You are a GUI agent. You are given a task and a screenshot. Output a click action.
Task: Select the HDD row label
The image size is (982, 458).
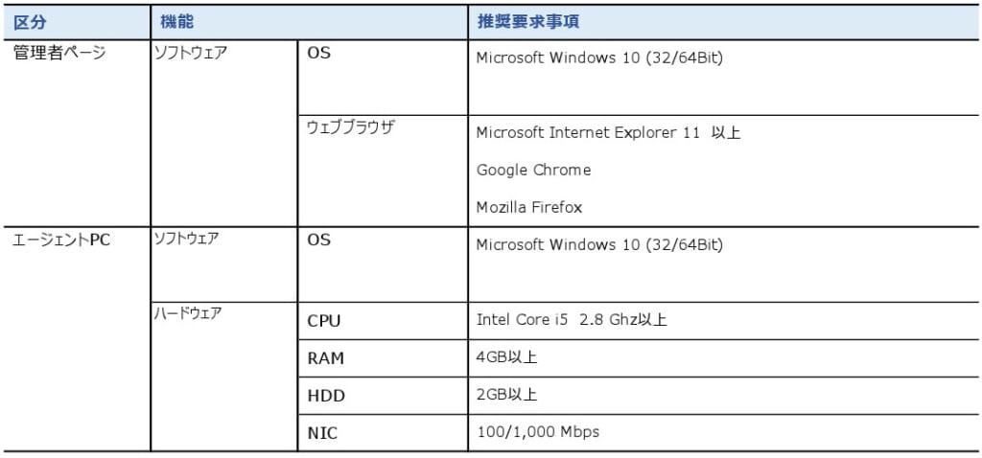[326, 396]
